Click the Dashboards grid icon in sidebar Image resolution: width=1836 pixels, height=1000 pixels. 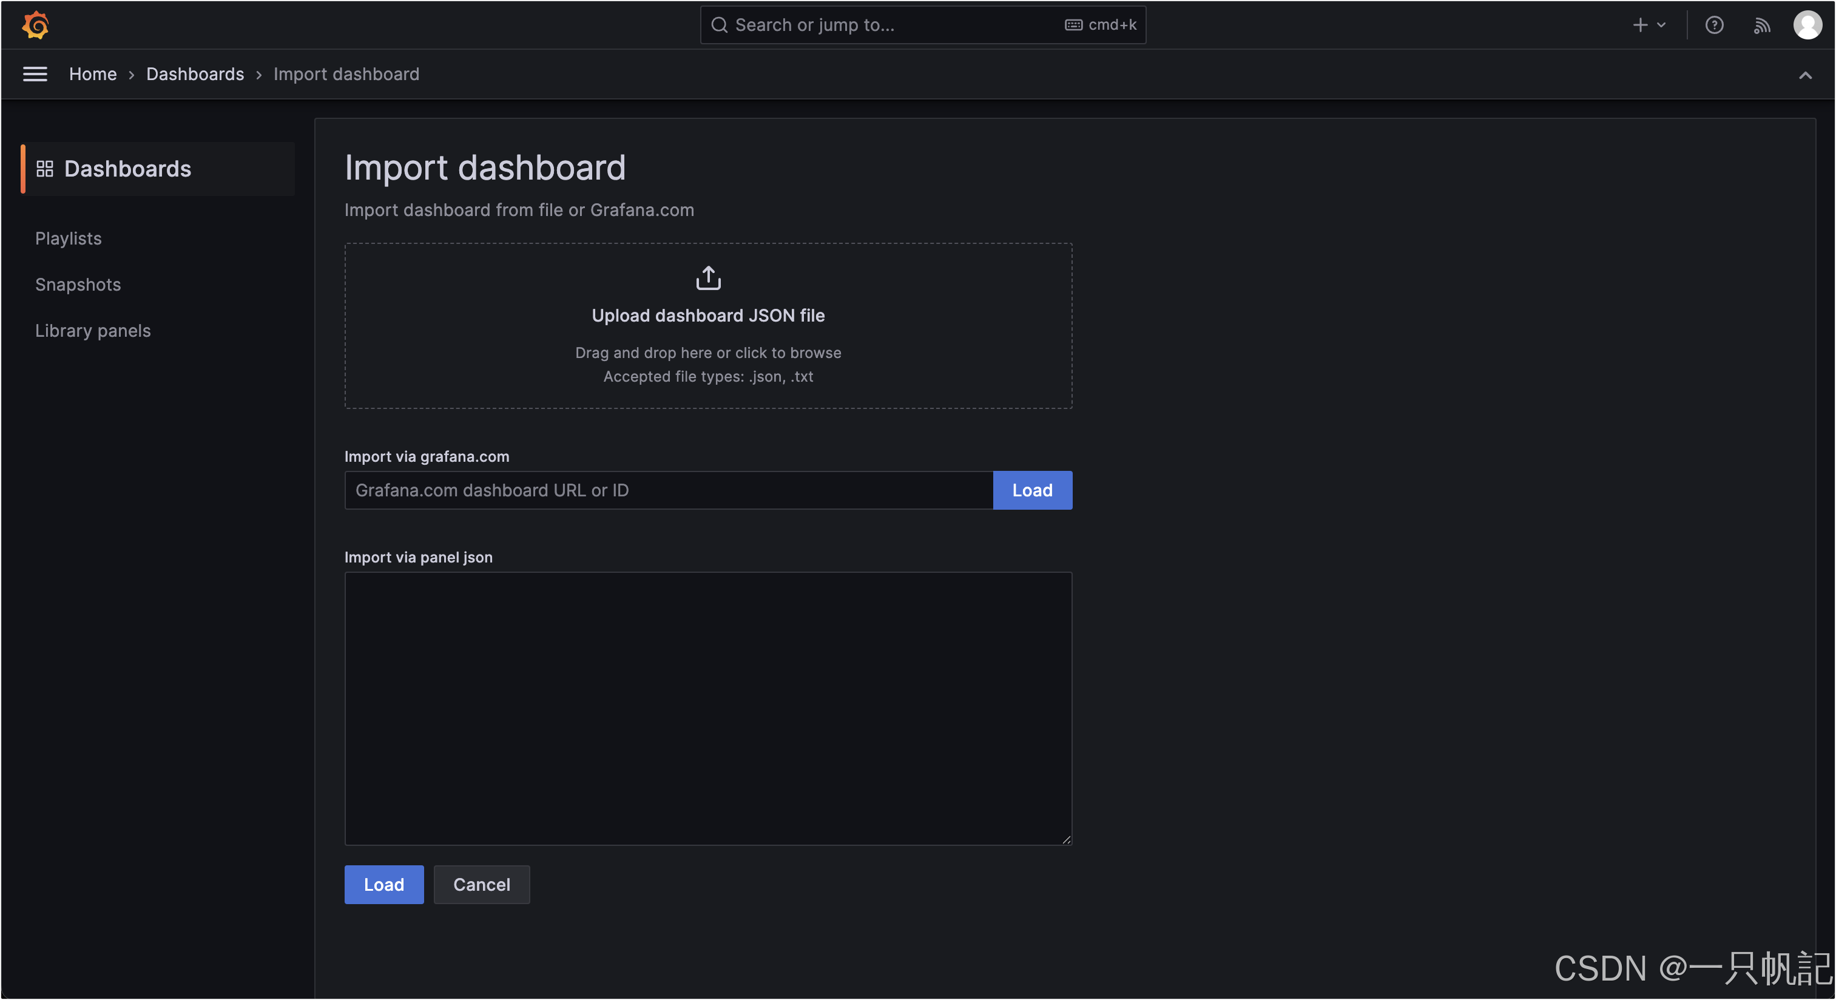coord(45,169)
